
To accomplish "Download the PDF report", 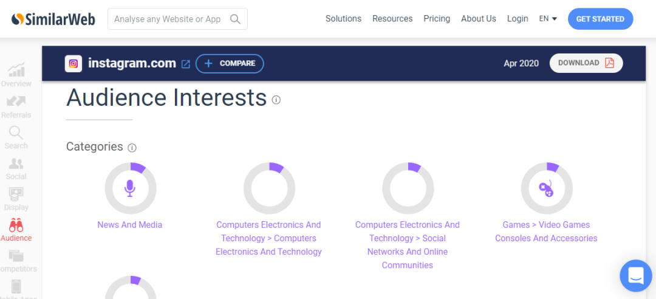I will tap(586, 63).
